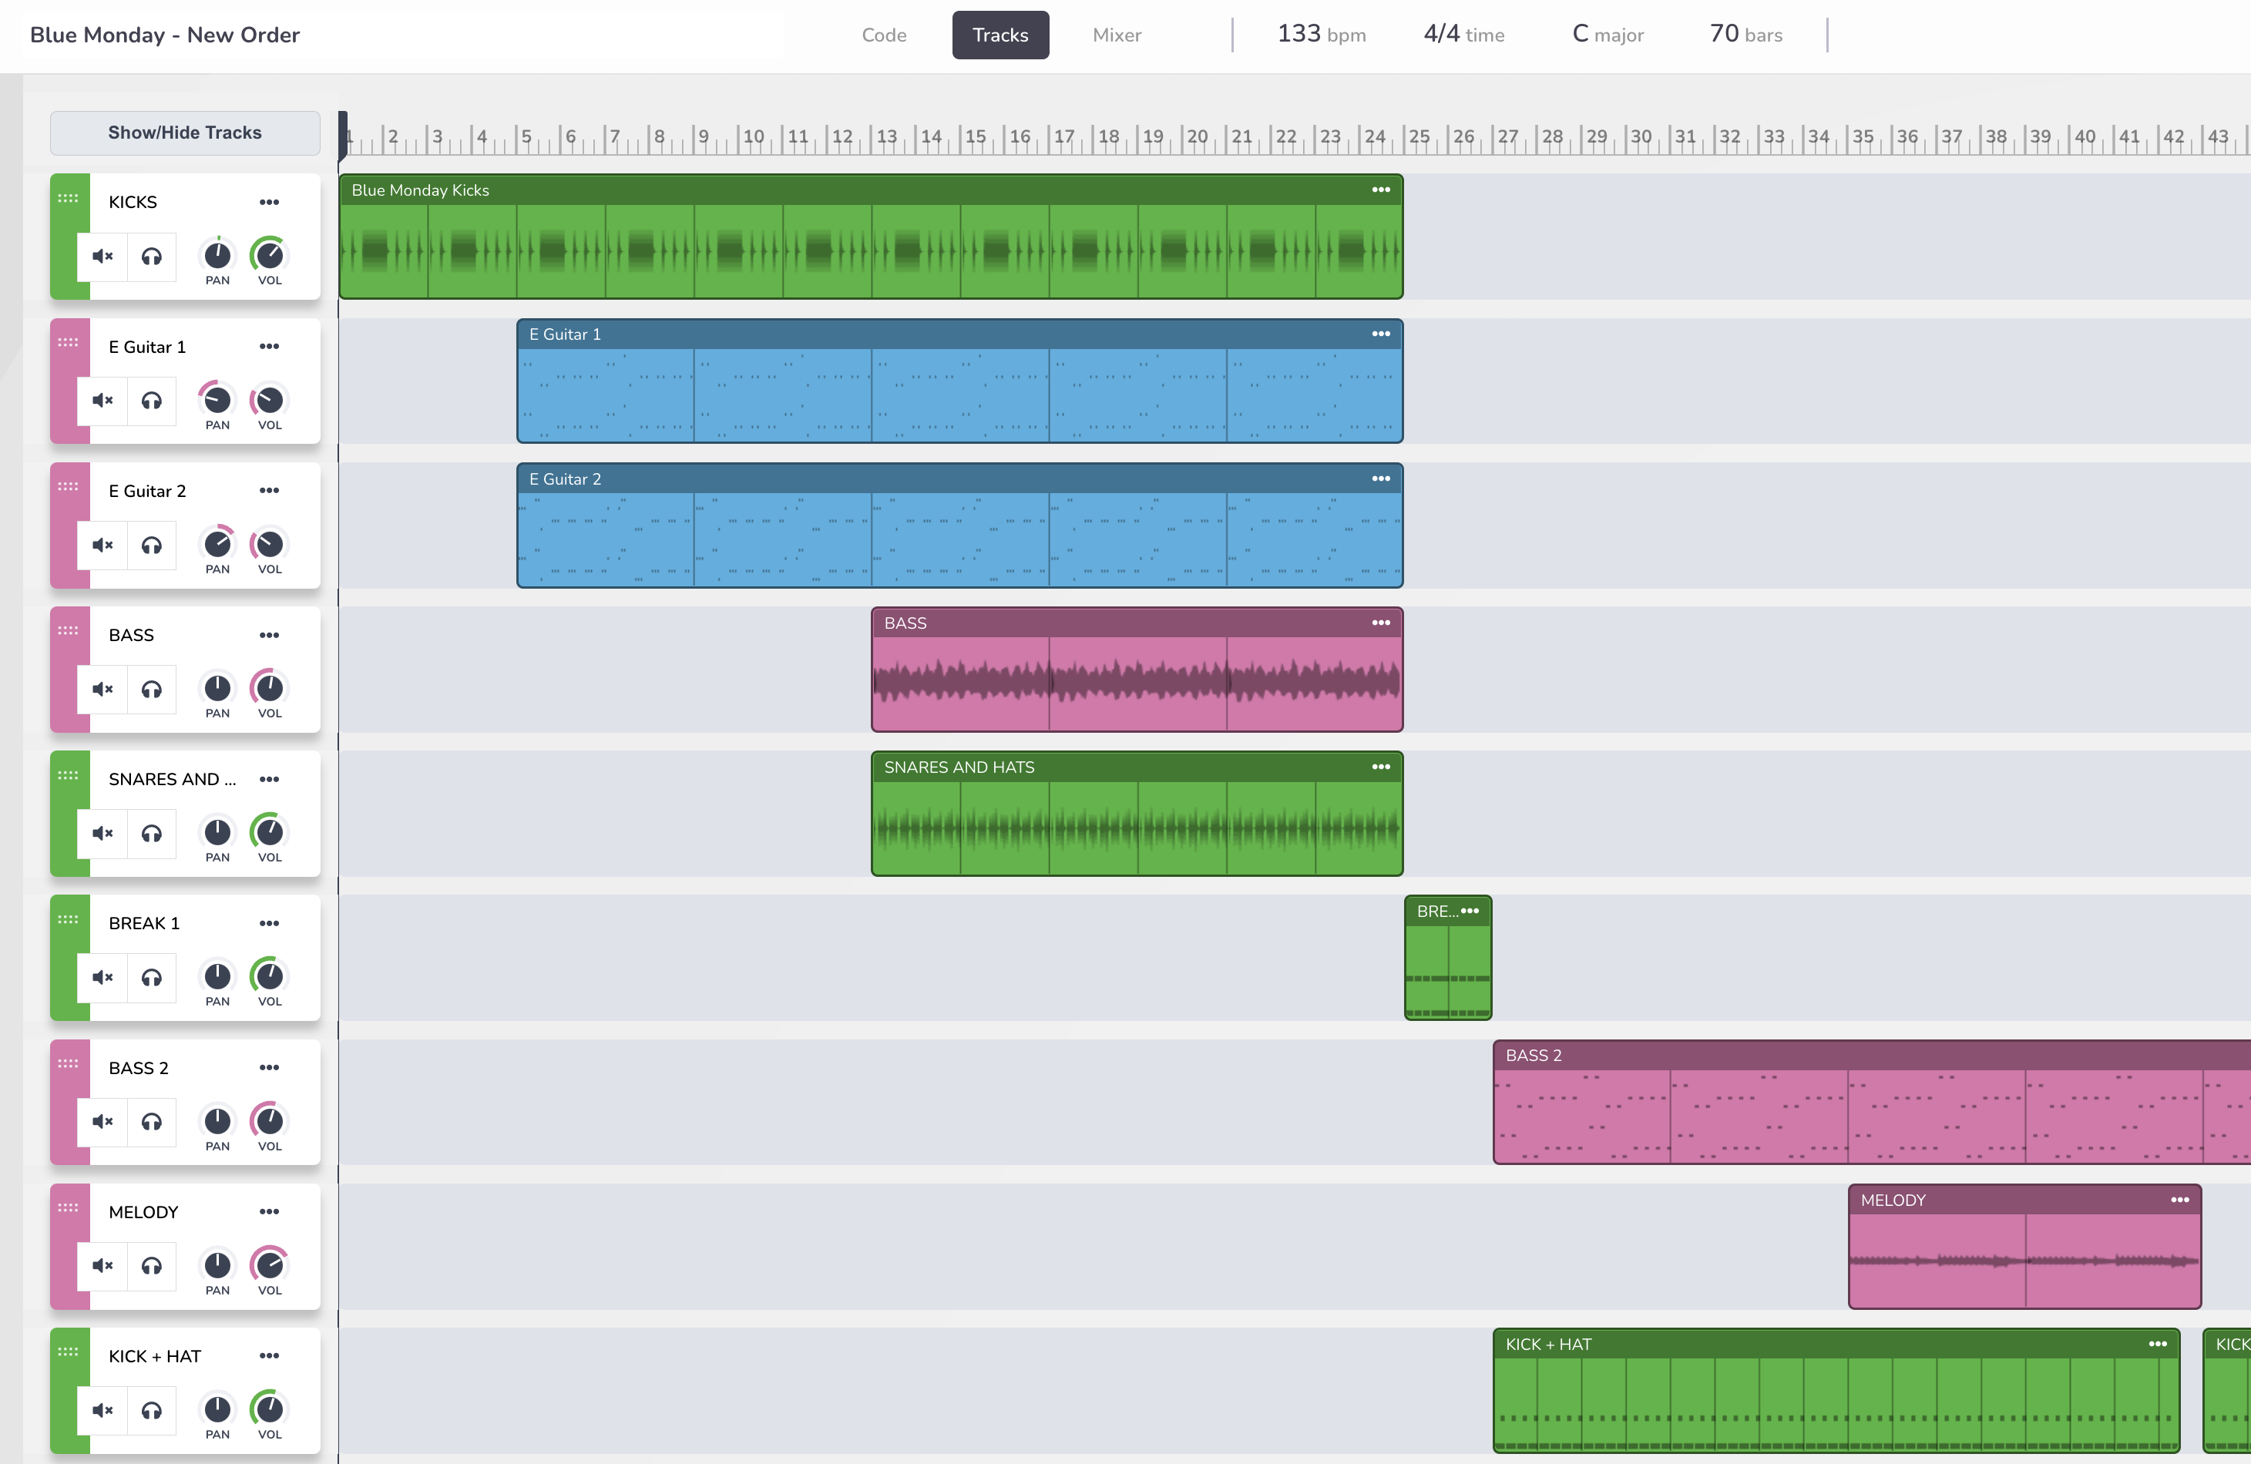
Task: Open the KICKS track options menu
Action: coord(270,203)
